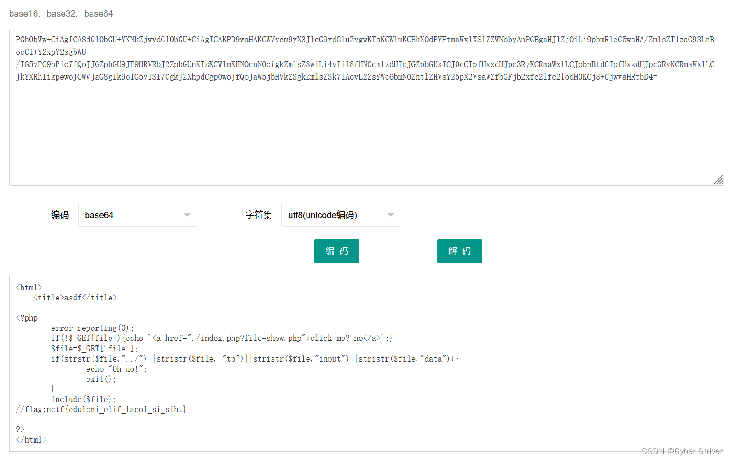Click the first base64 line starting 'PGh0bWw+'

pos(365,40)
